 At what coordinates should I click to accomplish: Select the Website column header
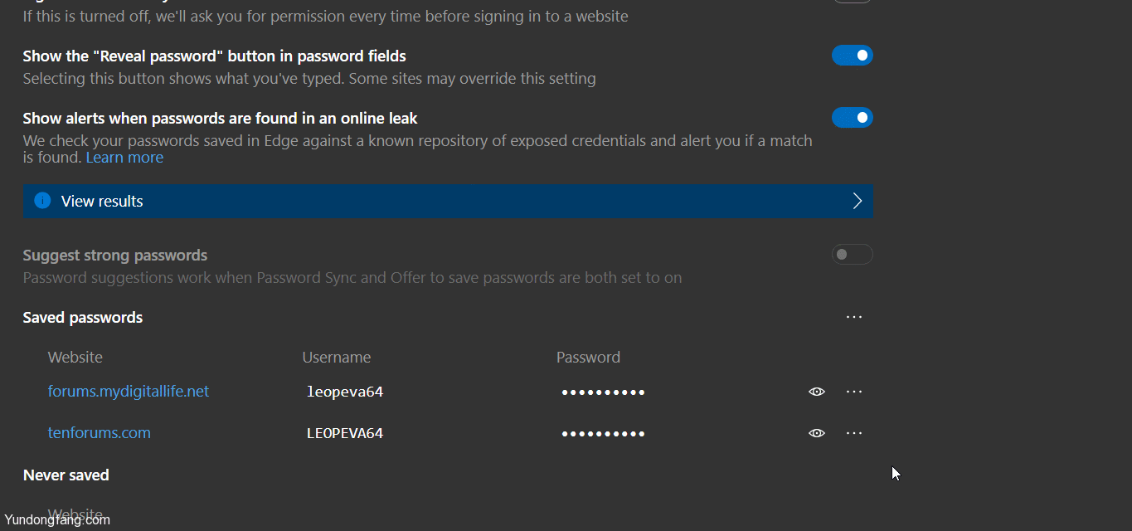(x=75, y=358)
